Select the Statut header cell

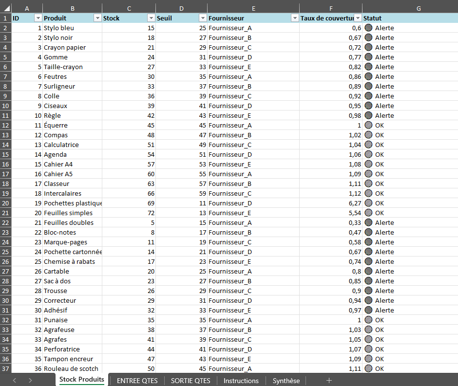click(x=410, y=18)
